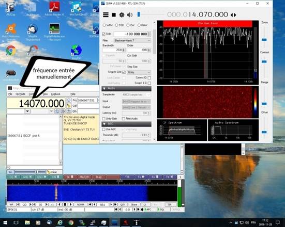Click the BPSK31 mode status field

(19, 209)
